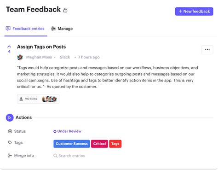
Task: Click the Tags label icon
Action: tap(10, 143)
